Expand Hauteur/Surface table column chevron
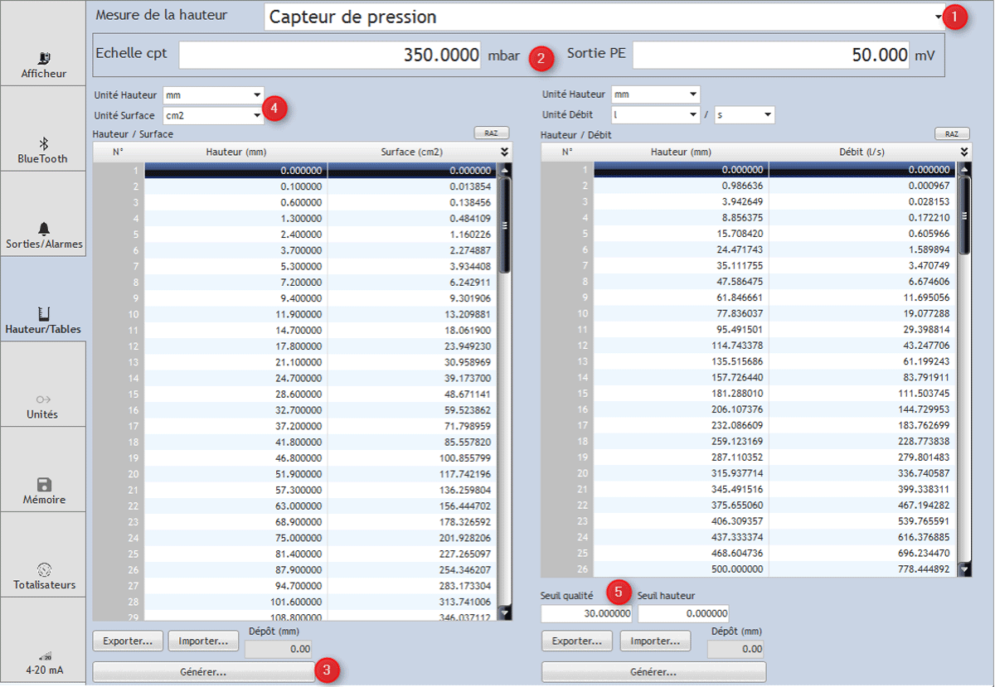The image size is (995, 687). pos(504,152)
